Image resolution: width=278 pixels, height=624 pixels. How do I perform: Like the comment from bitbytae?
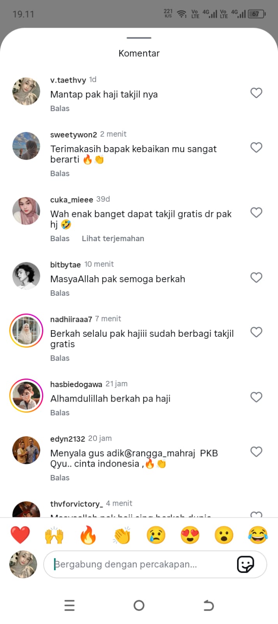256,277
